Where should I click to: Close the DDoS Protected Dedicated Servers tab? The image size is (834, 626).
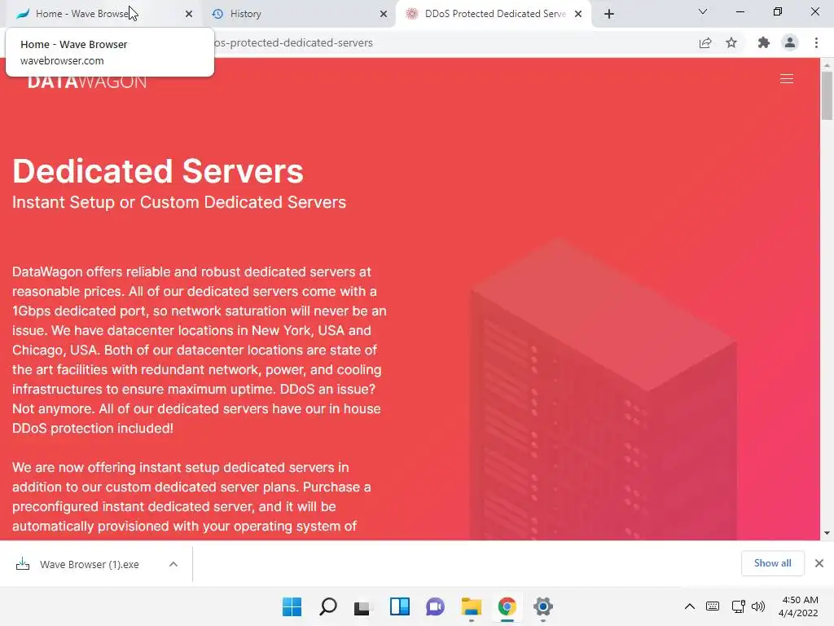578,14
